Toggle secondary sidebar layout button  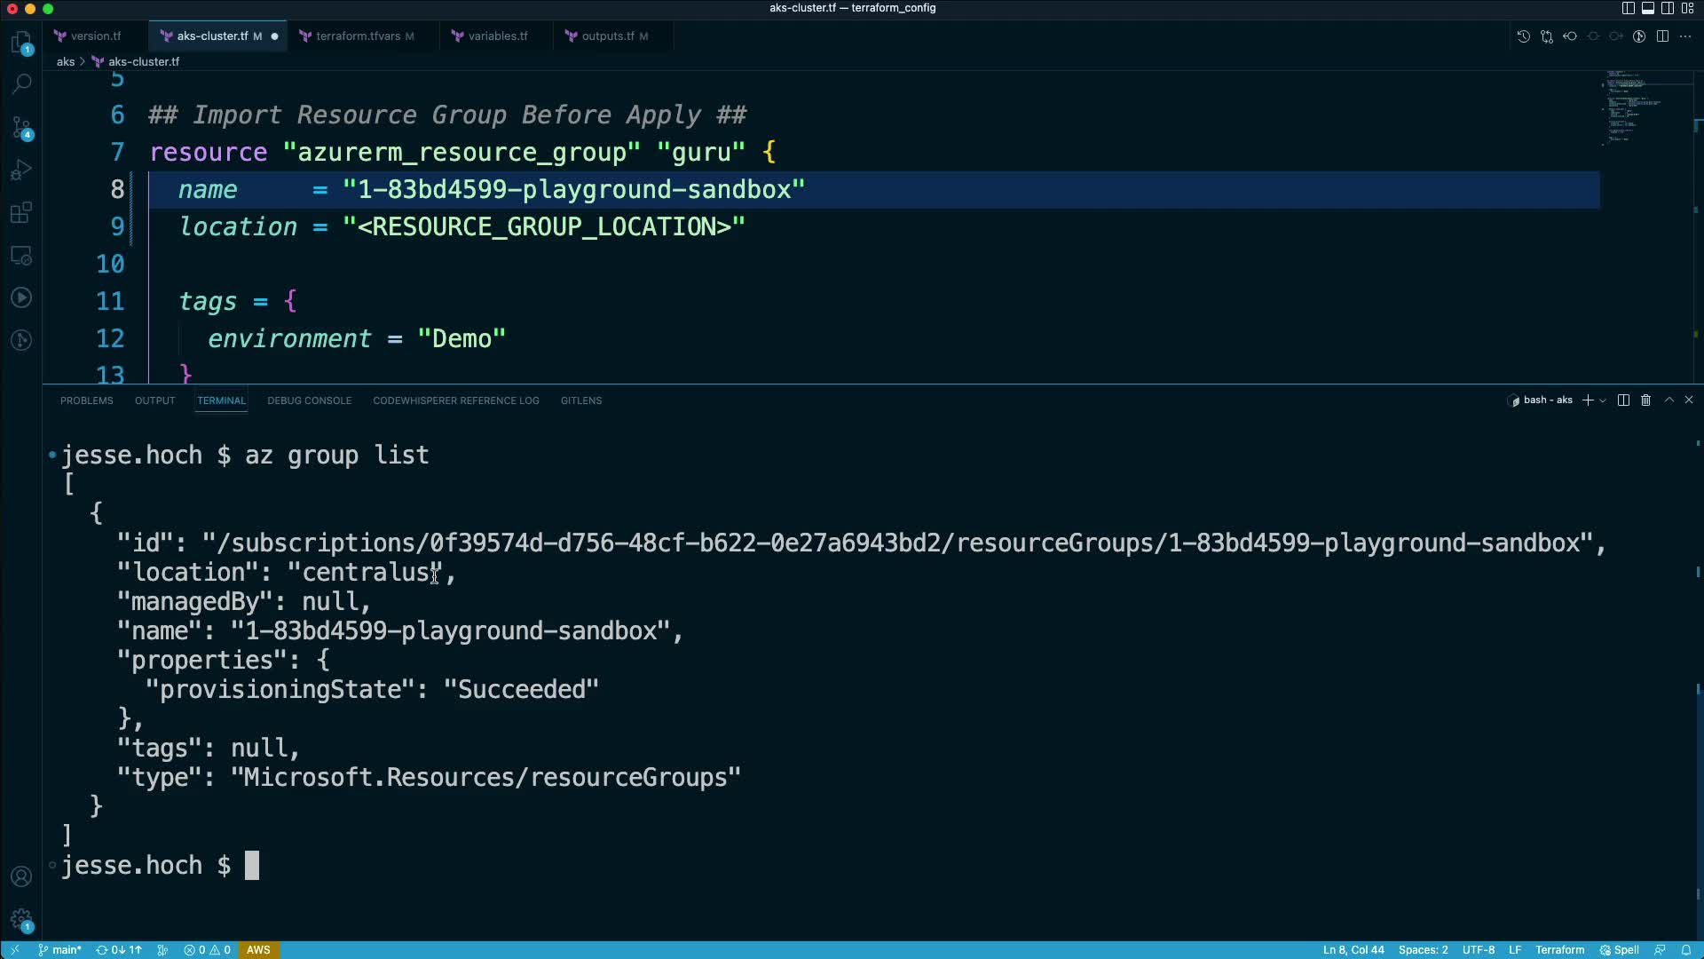(x=1668, y=8)
